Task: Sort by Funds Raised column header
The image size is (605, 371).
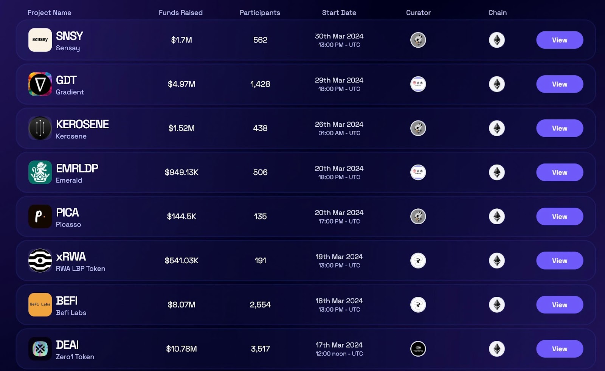Action: click(x=181, y=12)
